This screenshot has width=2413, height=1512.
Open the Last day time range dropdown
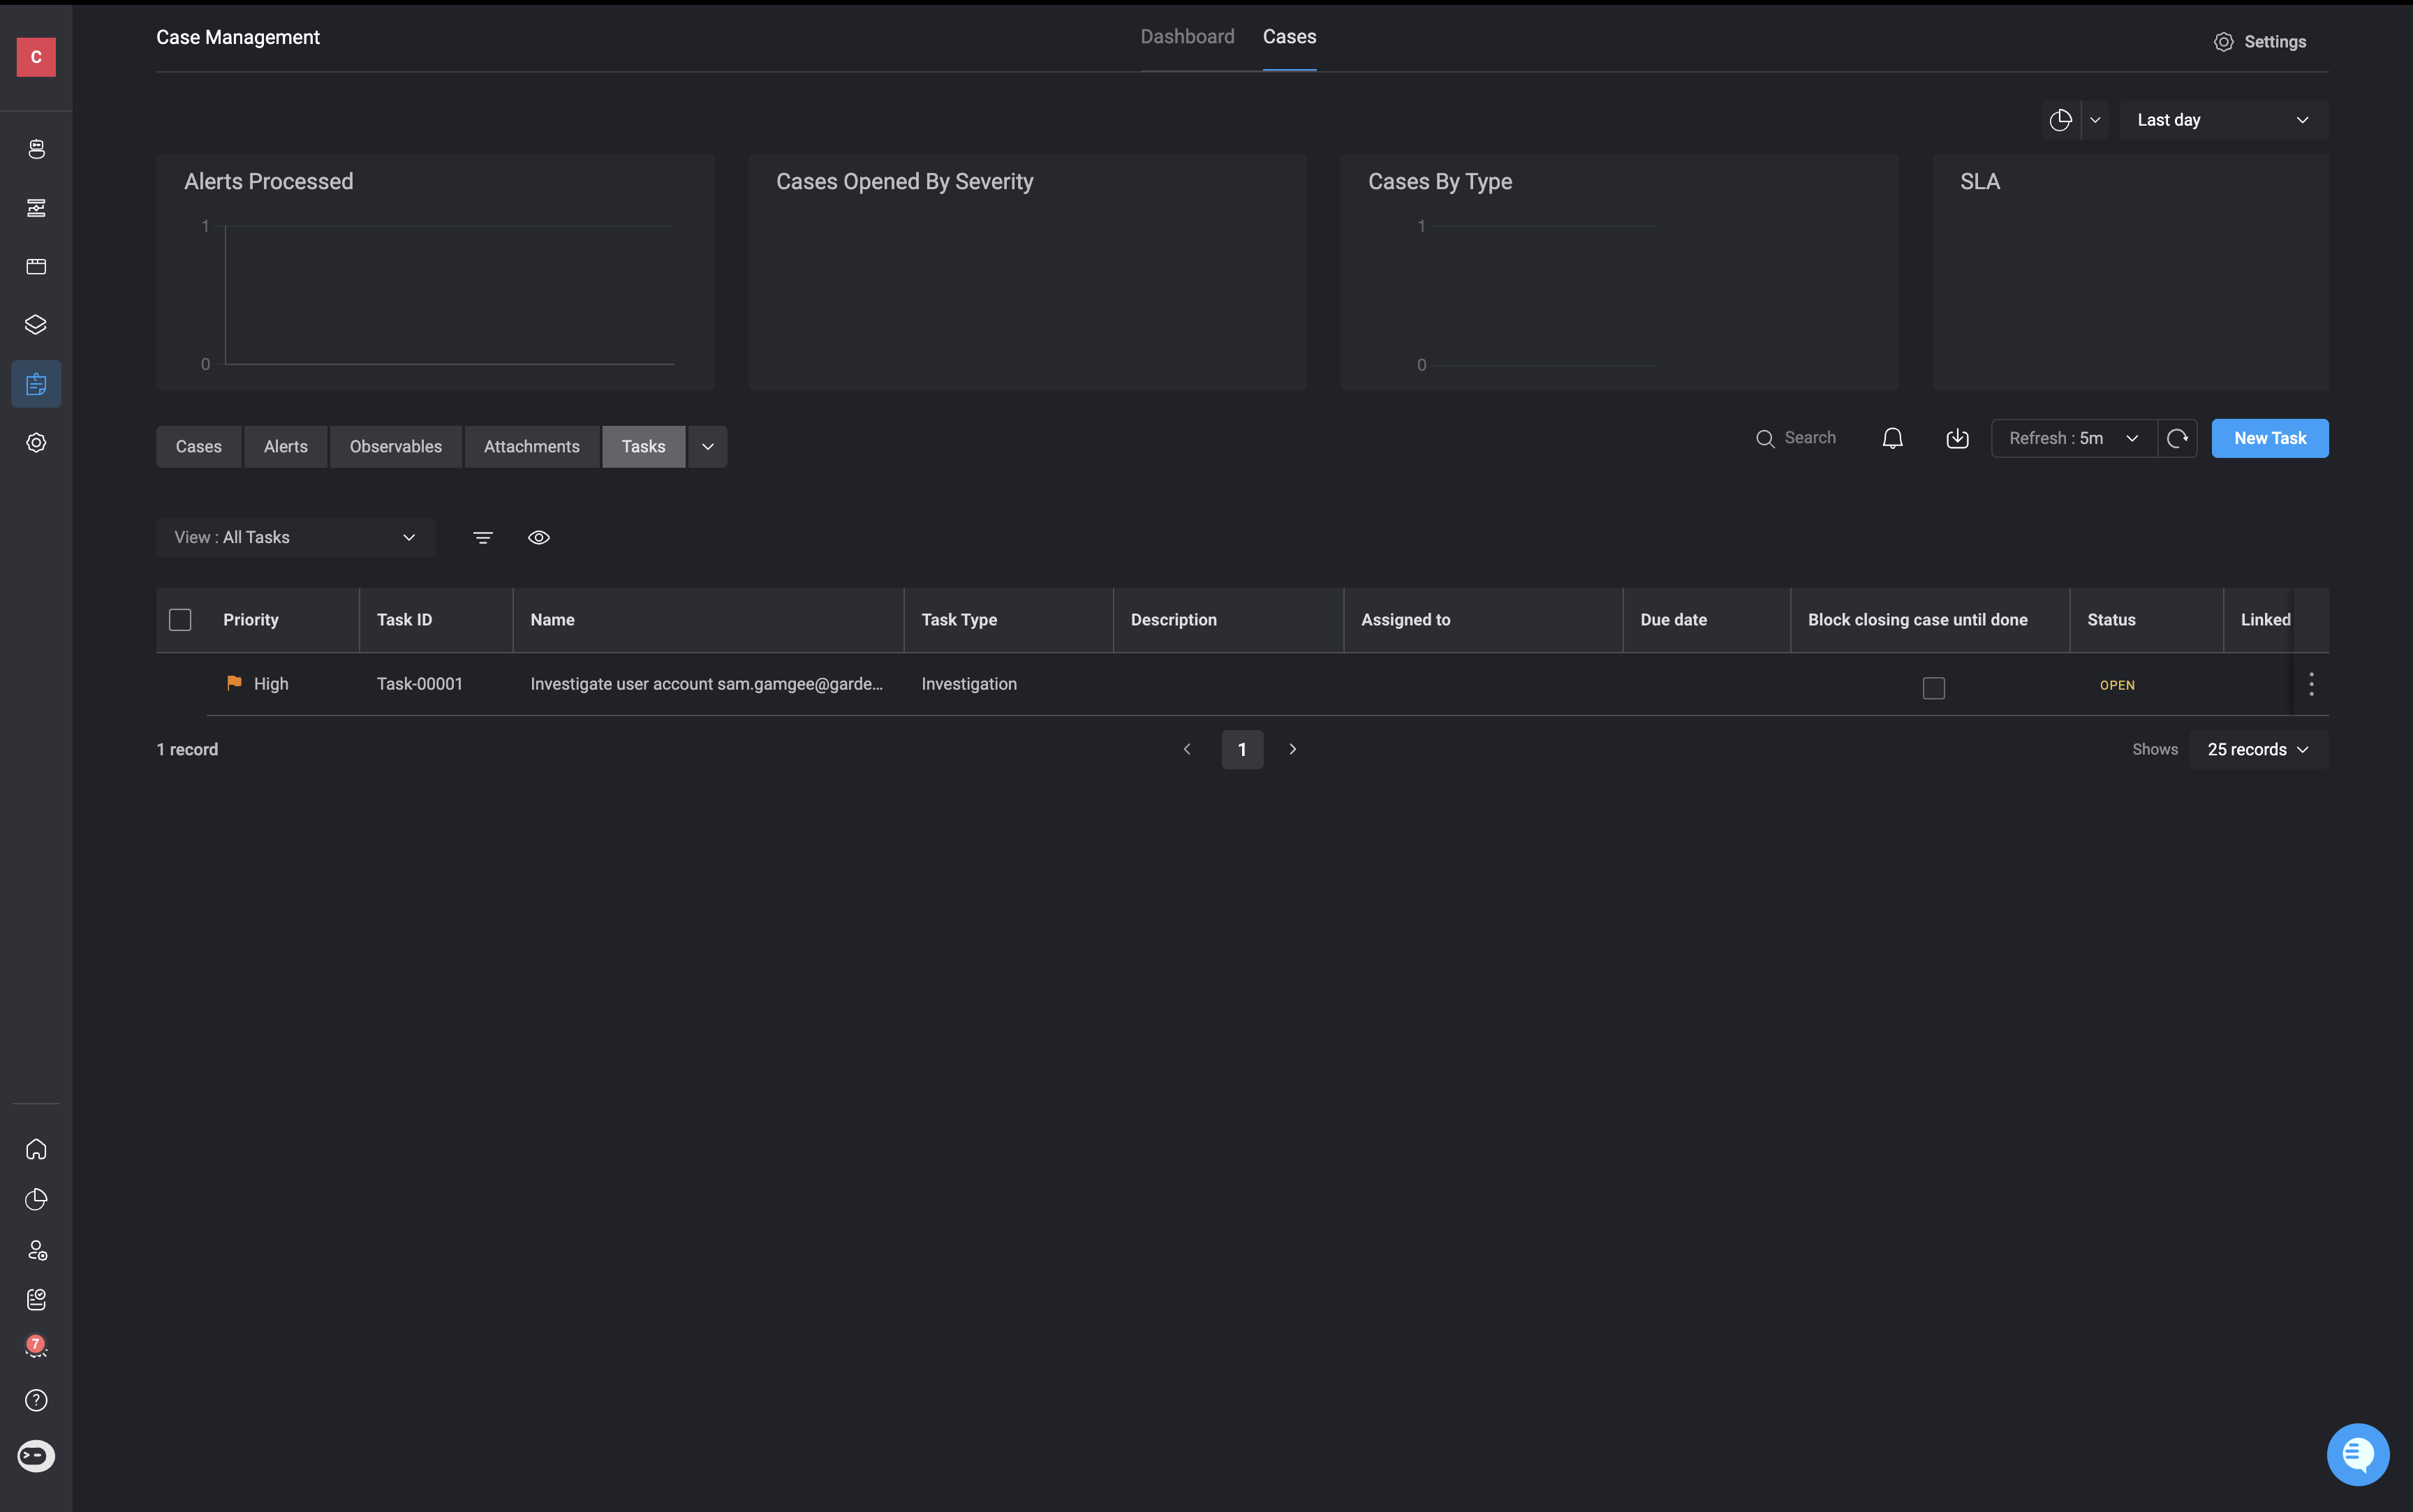tap(2224, 120)
